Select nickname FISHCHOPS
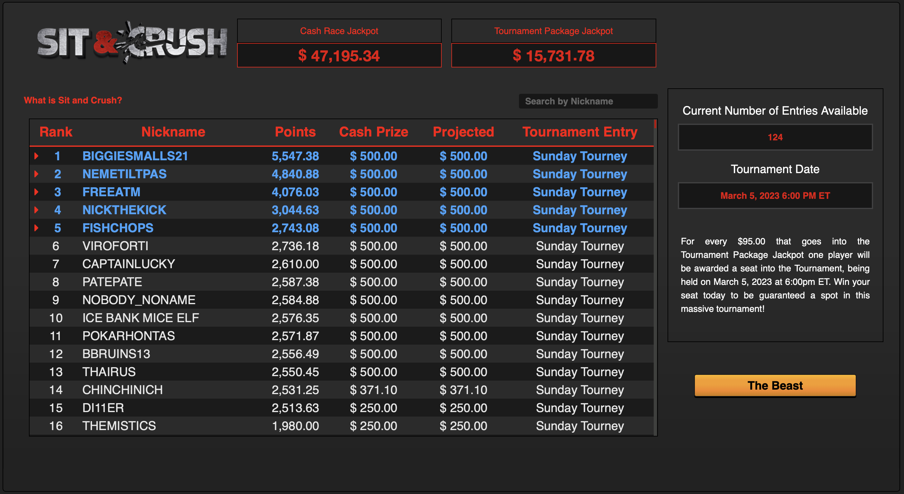Viewport: 904px width, 494px height. [117, 228]
